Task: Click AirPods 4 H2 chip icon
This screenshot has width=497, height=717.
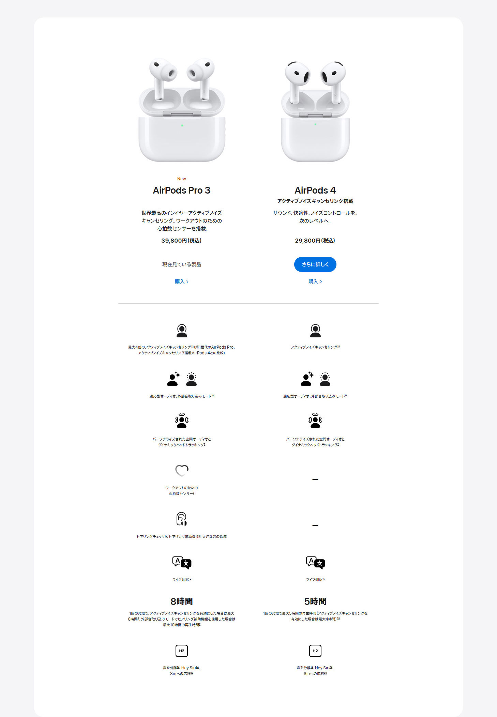Action: pyautogui.click(x=315, y=651)
